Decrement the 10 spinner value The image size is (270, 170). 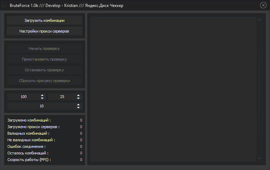[x=79, y=108]
